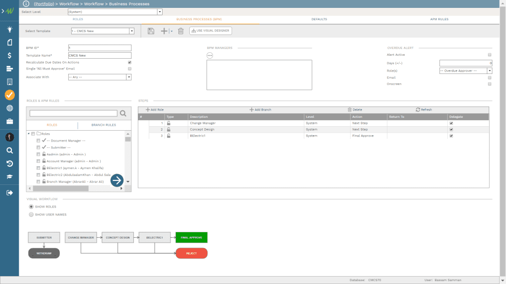Click the Template Name input field
Image resolution: width=506 pixels, height=284 pixels.
tap(100, 55)
